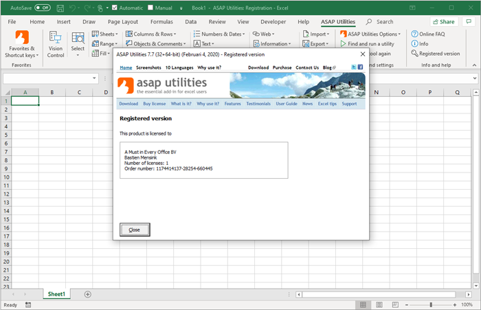This screenshot has width=481, height=310.
Task: Expand Customize Quick Access Toolbar arrow
Action: coord(181,8)
